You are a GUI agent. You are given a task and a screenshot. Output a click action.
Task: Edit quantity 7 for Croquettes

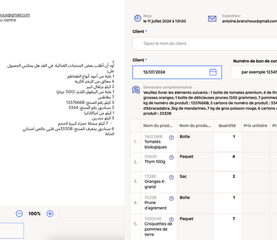point(228,227)
